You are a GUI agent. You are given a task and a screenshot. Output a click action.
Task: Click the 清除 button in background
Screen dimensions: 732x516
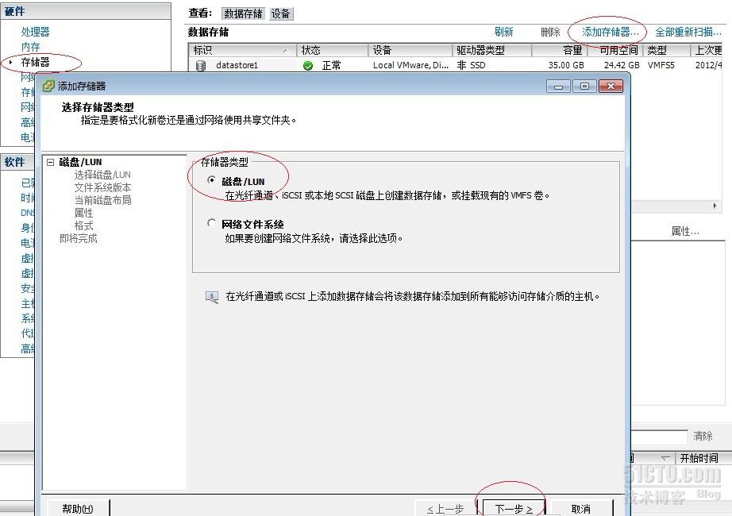click(703, 436)
